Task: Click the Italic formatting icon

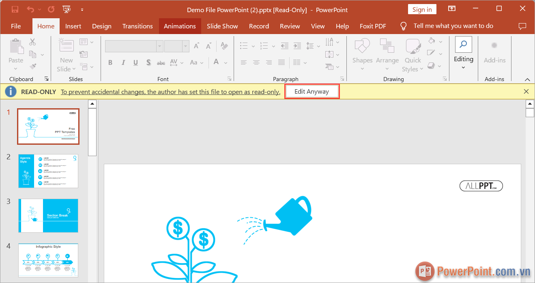Action: pyautogui.click(x=123, y=62)
